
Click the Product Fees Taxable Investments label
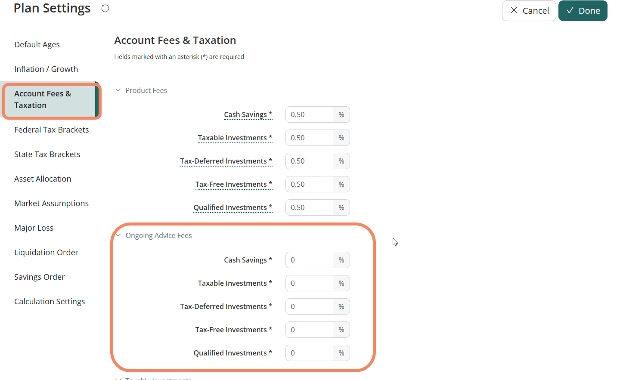pos(232,138)
